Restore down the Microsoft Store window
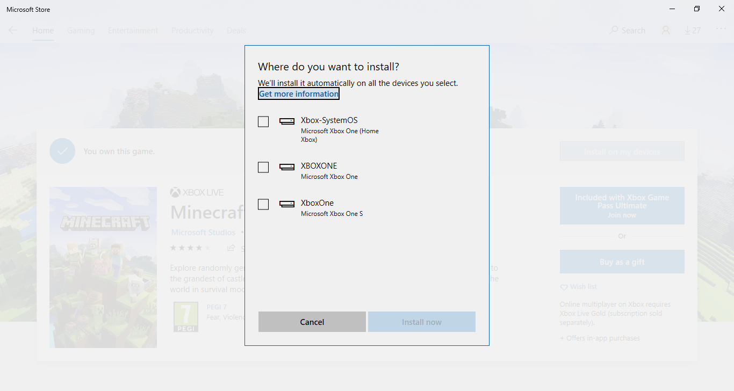The image size is (734, 391). click(697, 9)
